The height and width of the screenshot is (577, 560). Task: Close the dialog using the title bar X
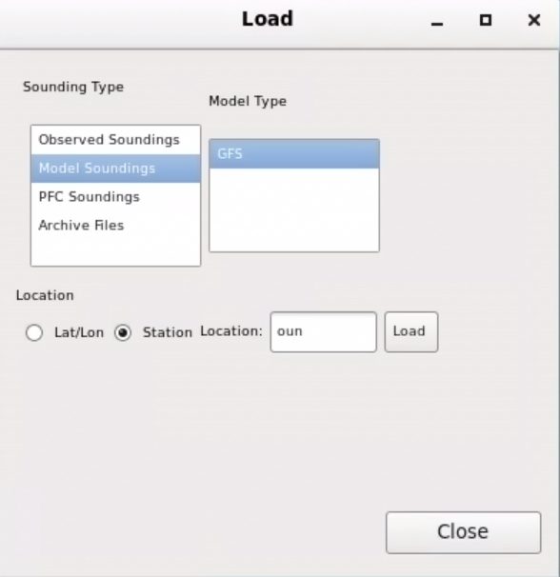click(x=534, y=20)
